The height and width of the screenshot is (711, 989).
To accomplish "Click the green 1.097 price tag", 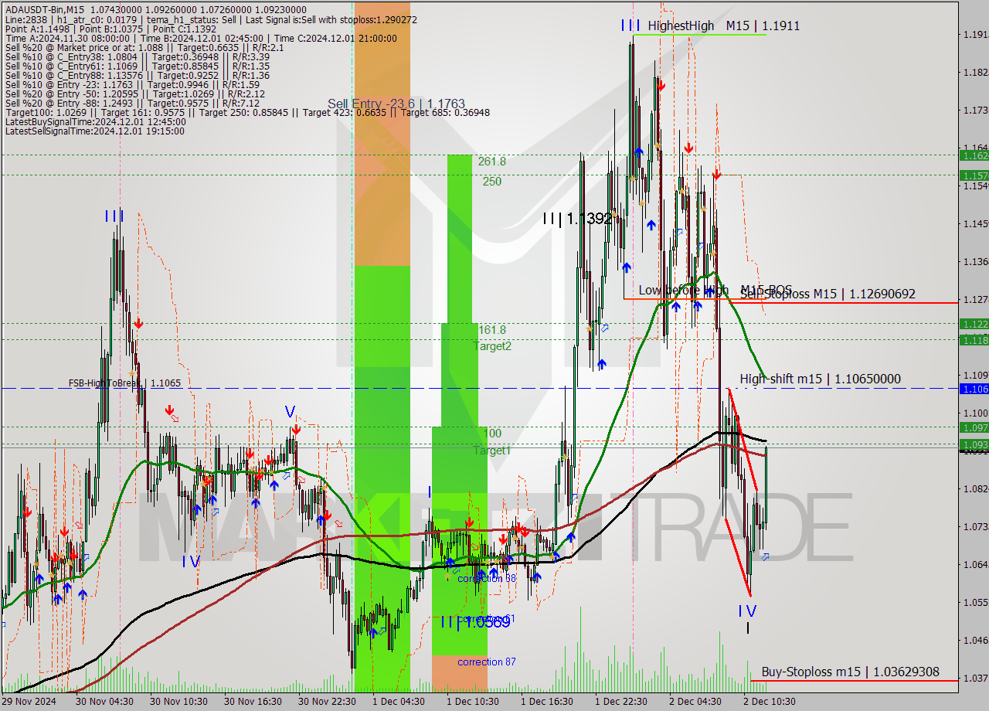I will [x=974, y=427].
